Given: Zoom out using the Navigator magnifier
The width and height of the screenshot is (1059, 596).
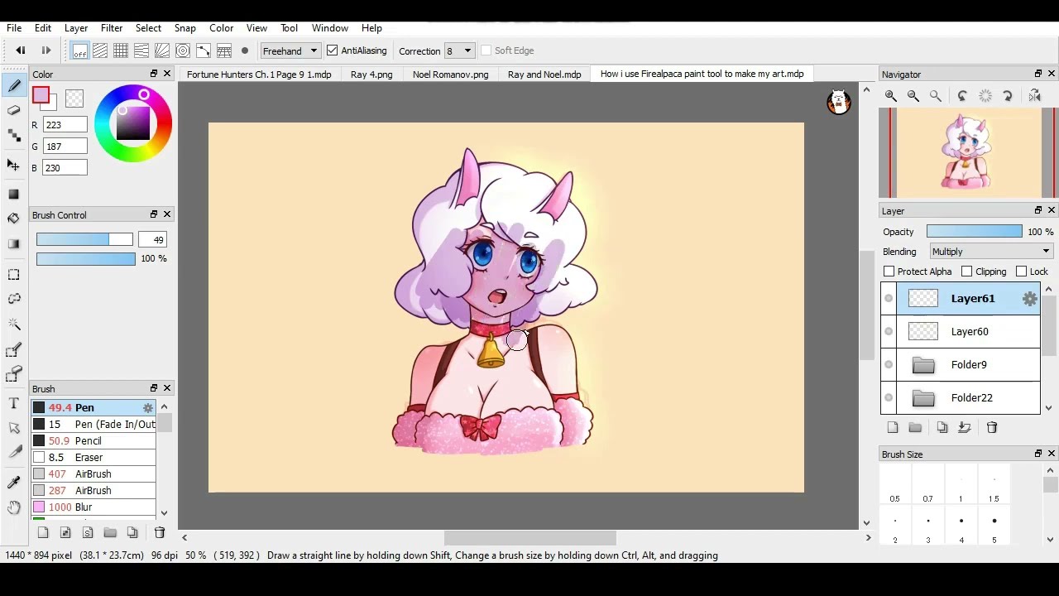Looking at the screenshot, I should coord(913,96).
